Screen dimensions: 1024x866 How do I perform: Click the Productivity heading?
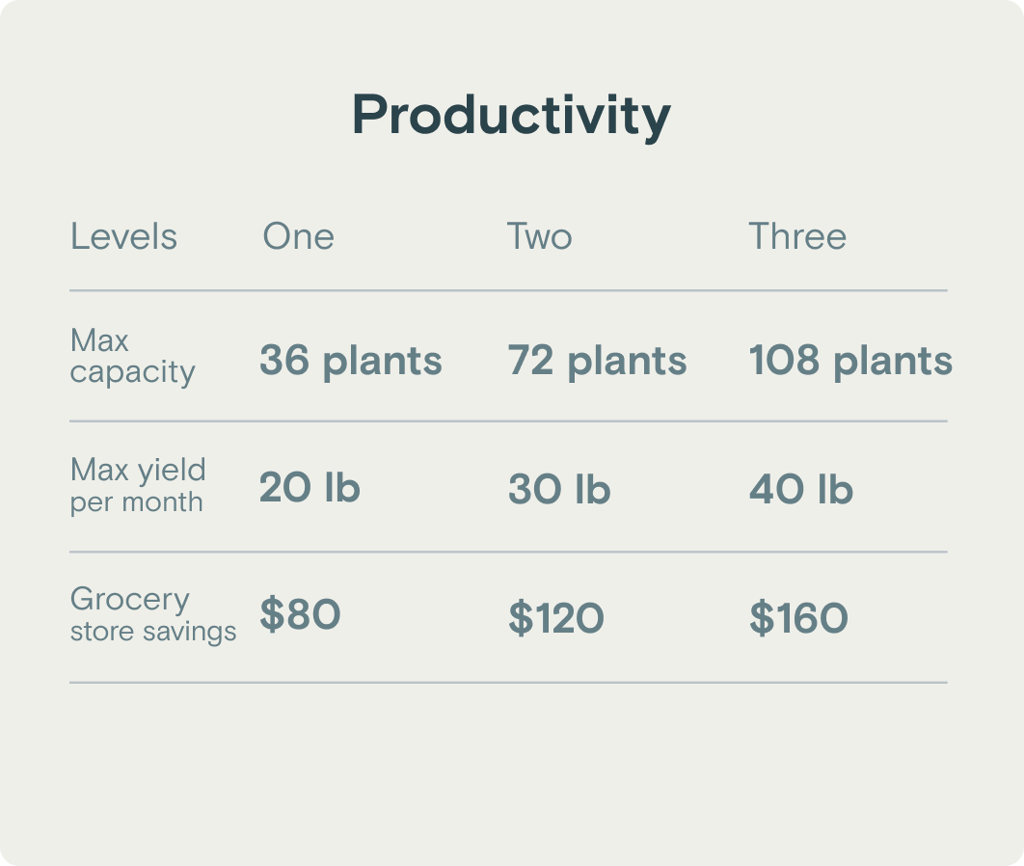(x=511, y=116)
